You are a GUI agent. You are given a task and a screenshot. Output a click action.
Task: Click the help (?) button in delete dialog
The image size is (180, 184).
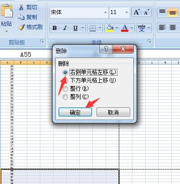point(106,49)
